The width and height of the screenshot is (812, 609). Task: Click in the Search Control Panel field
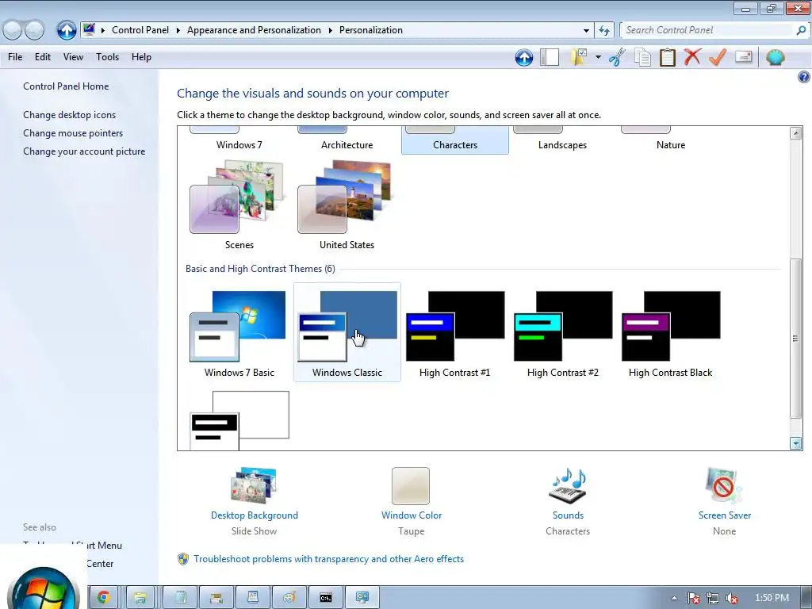click(x=707, y=30)
